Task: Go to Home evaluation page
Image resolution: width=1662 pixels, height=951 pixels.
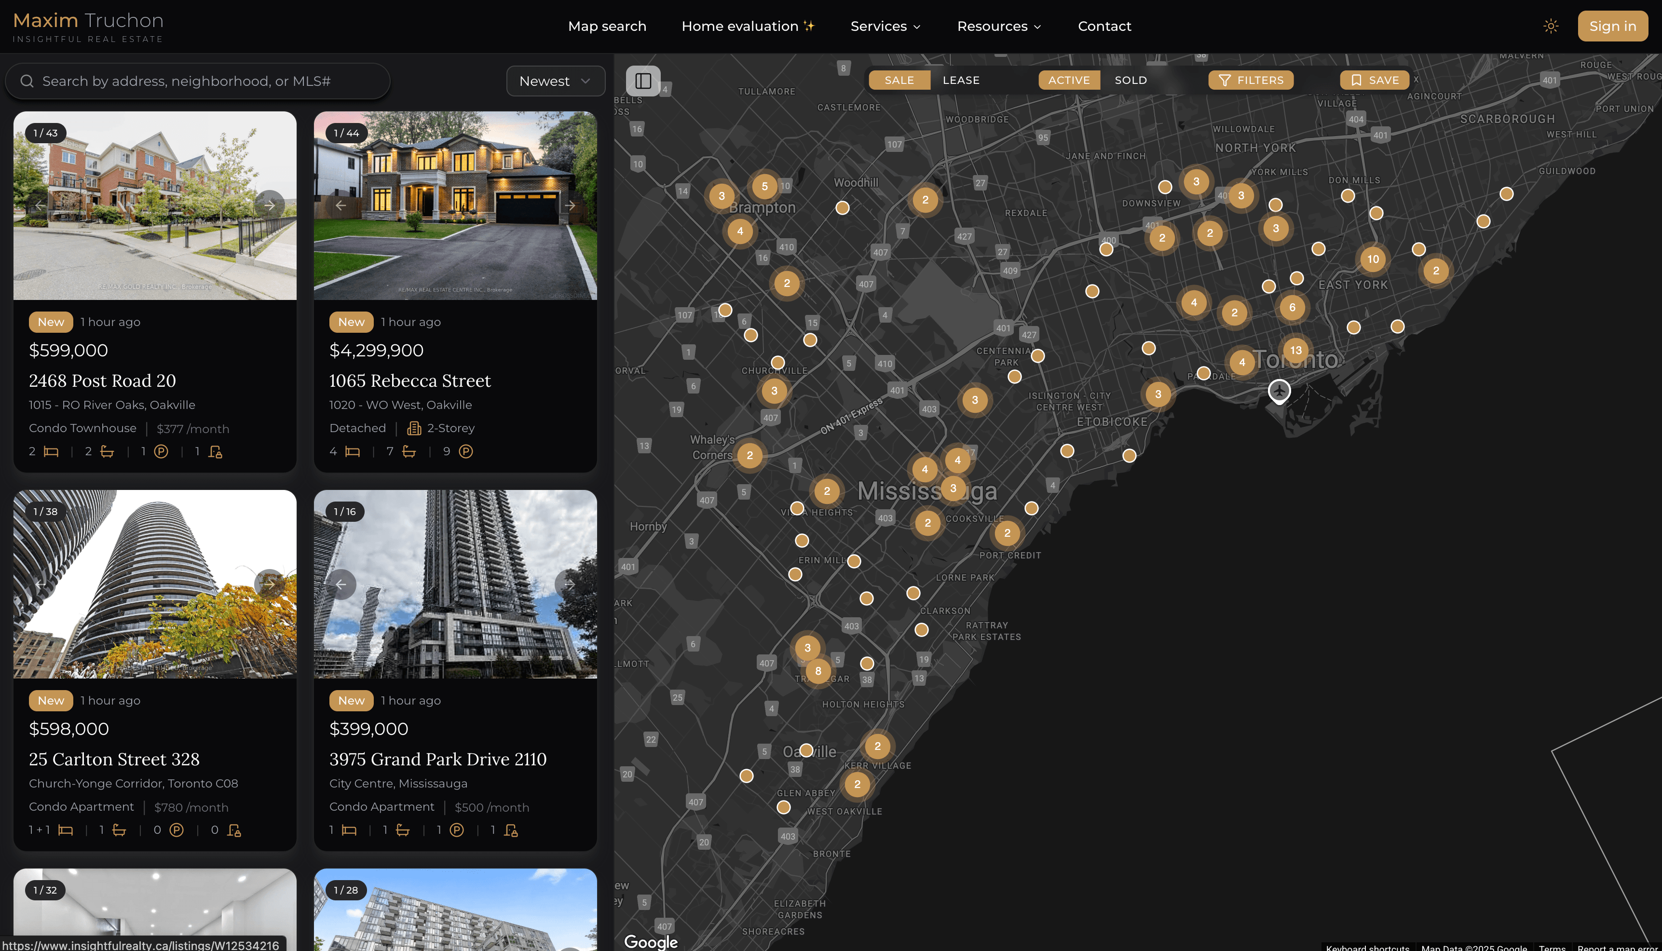Action: 748,26
